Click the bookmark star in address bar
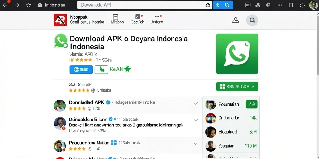319x159 pixels. [208, 5]
